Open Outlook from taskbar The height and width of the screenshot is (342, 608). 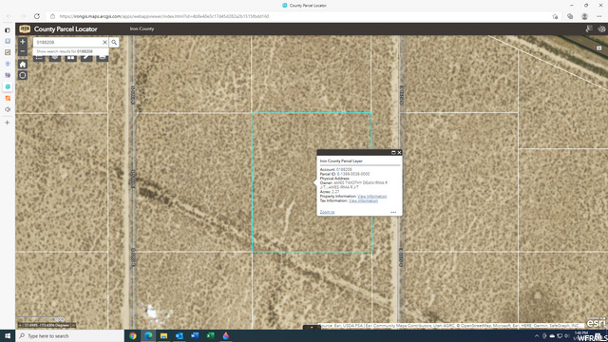tap(180, 335)
